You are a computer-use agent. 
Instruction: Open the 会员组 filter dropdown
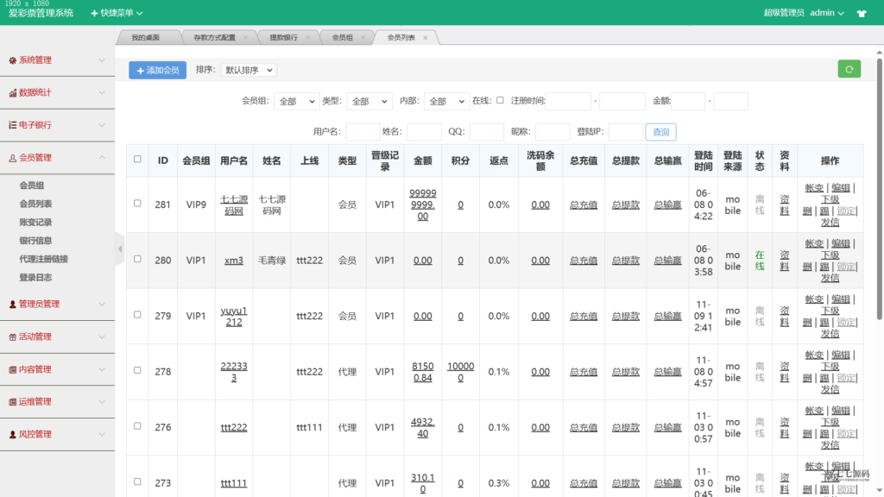(x=297, y=102)
